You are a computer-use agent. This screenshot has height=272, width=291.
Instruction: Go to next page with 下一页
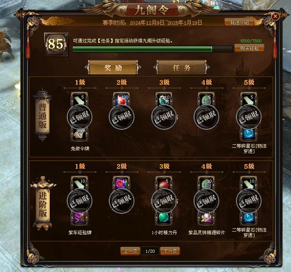click(170, 251)
